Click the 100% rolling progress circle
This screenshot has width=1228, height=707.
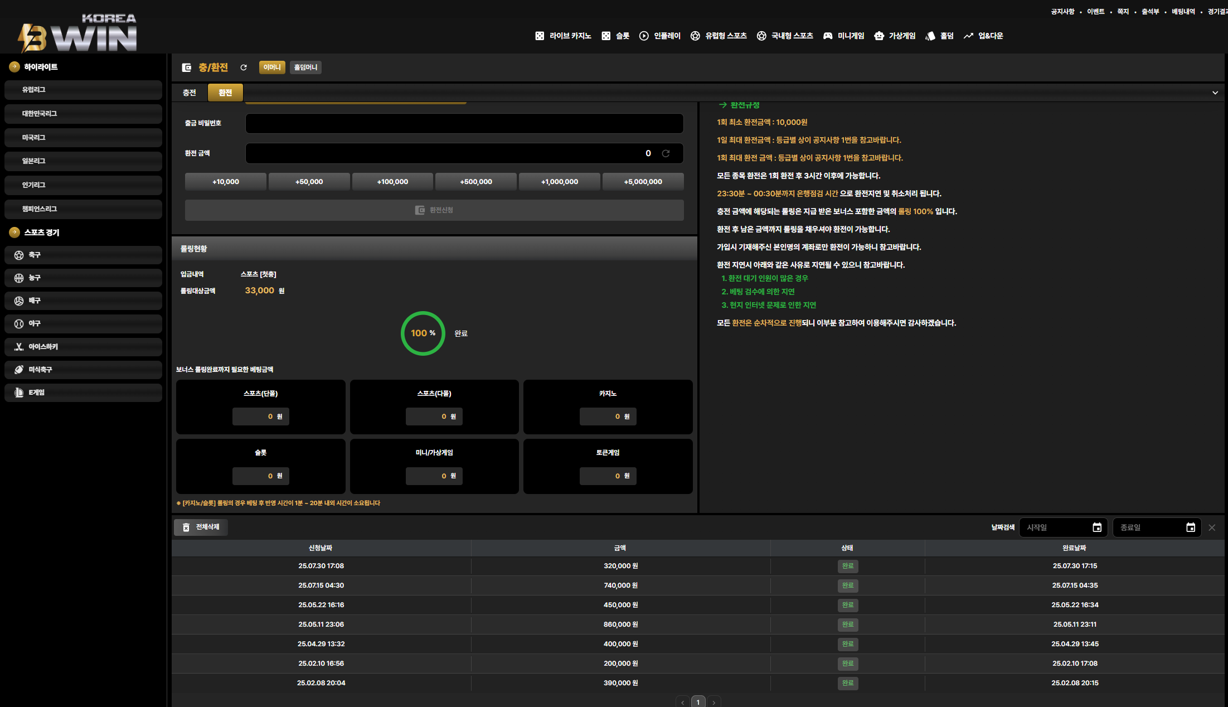[423, 333]
